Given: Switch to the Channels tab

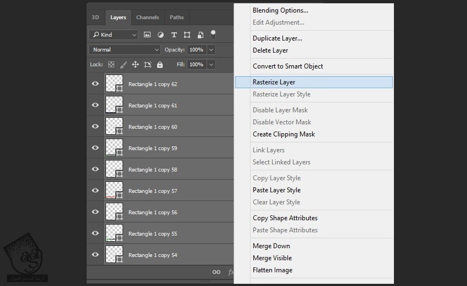Looking at the screenshot, I should (147, 18).
